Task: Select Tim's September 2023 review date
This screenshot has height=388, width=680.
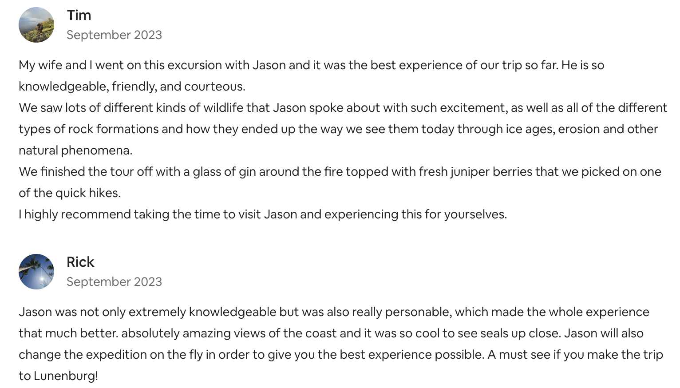Action: [114, 35]
